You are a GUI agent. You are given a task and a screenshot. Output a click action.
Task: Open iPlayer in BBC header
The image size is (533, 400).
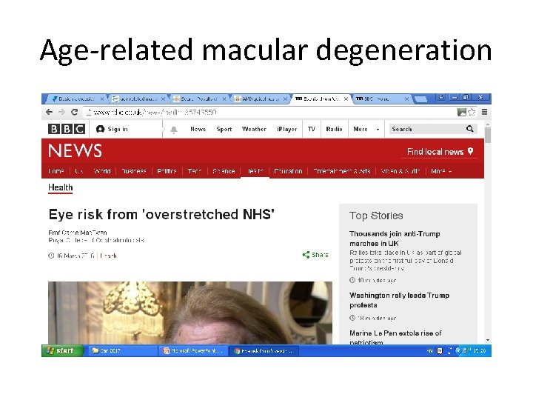click(287, 129)
